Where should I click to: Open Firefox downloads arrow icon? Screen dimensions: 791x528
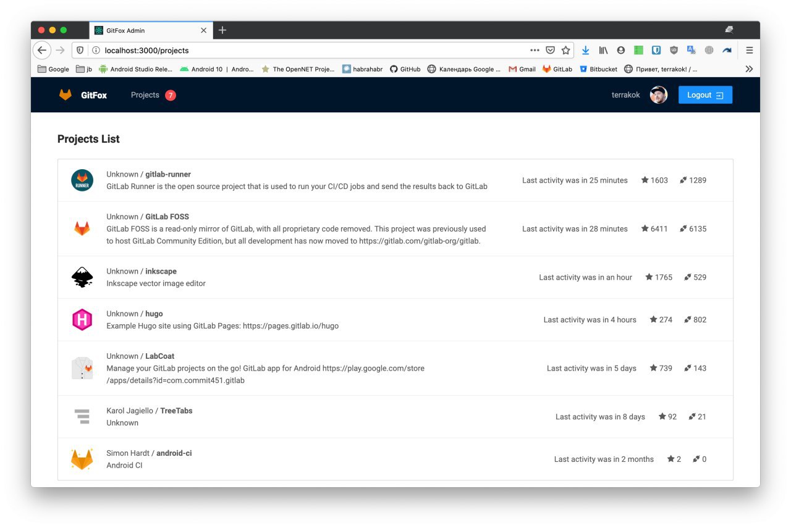585,51
